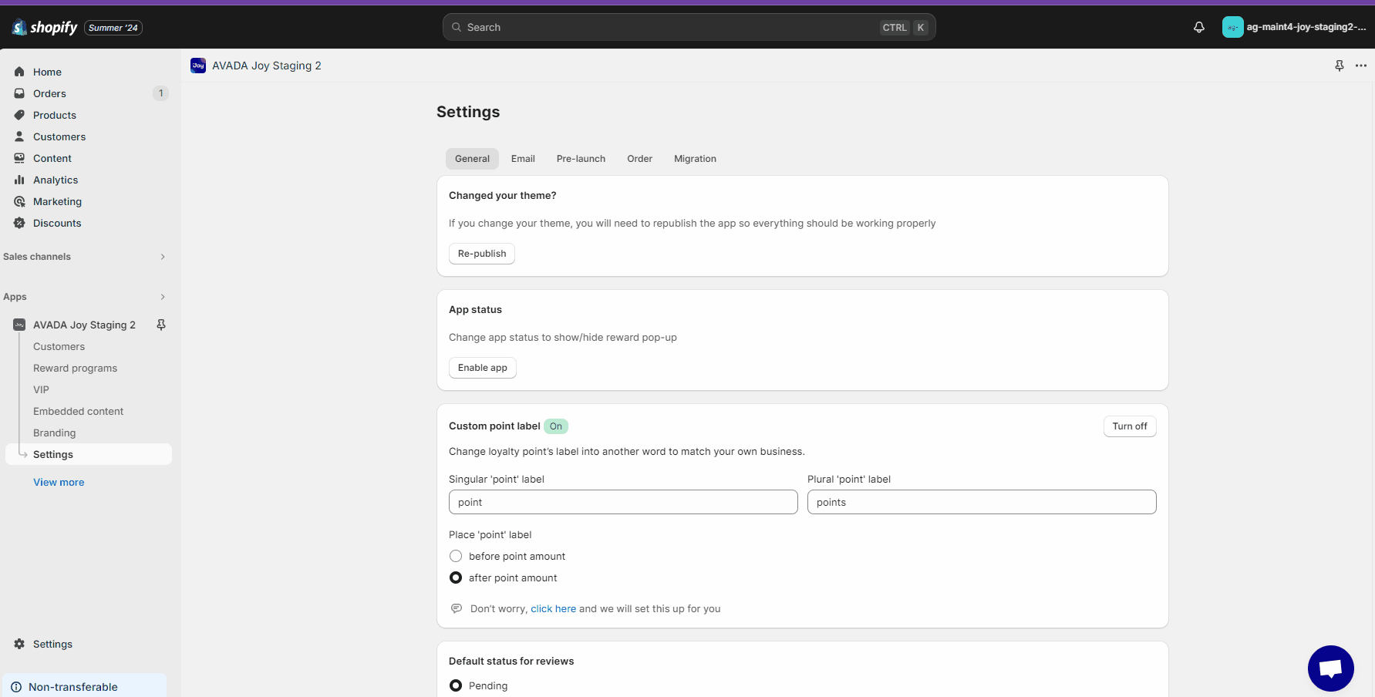Open the notifications bell icon
This screenshot has width=1375, height=697.
click(x=1198, y=27)
